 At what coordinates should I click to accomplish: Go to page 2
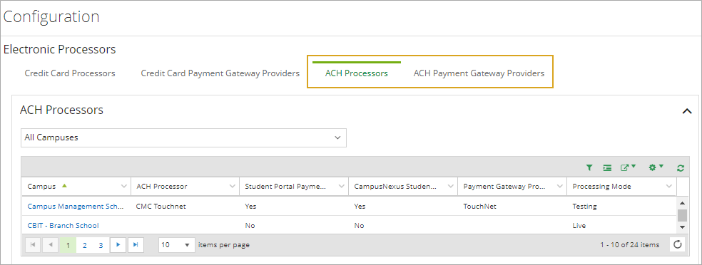pos(85,245)
